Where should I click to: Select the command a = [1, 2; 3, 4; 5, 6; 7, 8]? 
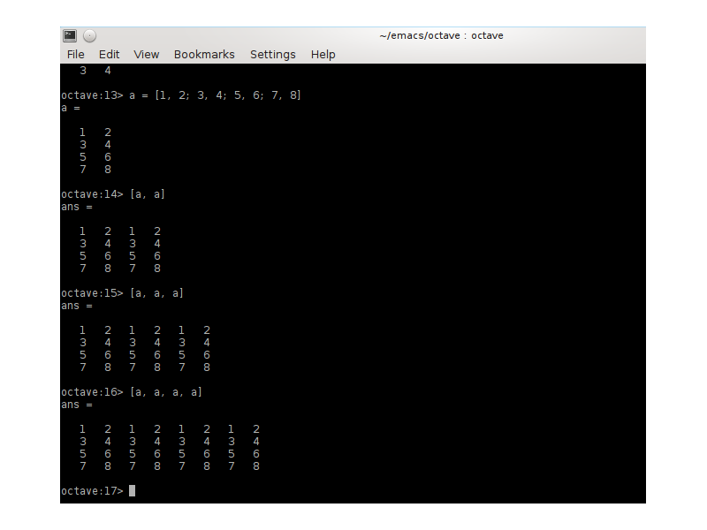[215, 95]
